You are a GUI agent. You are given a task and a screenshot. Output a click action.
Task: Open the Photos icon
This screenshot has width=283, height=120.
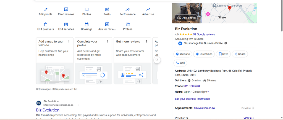[87, 9]
